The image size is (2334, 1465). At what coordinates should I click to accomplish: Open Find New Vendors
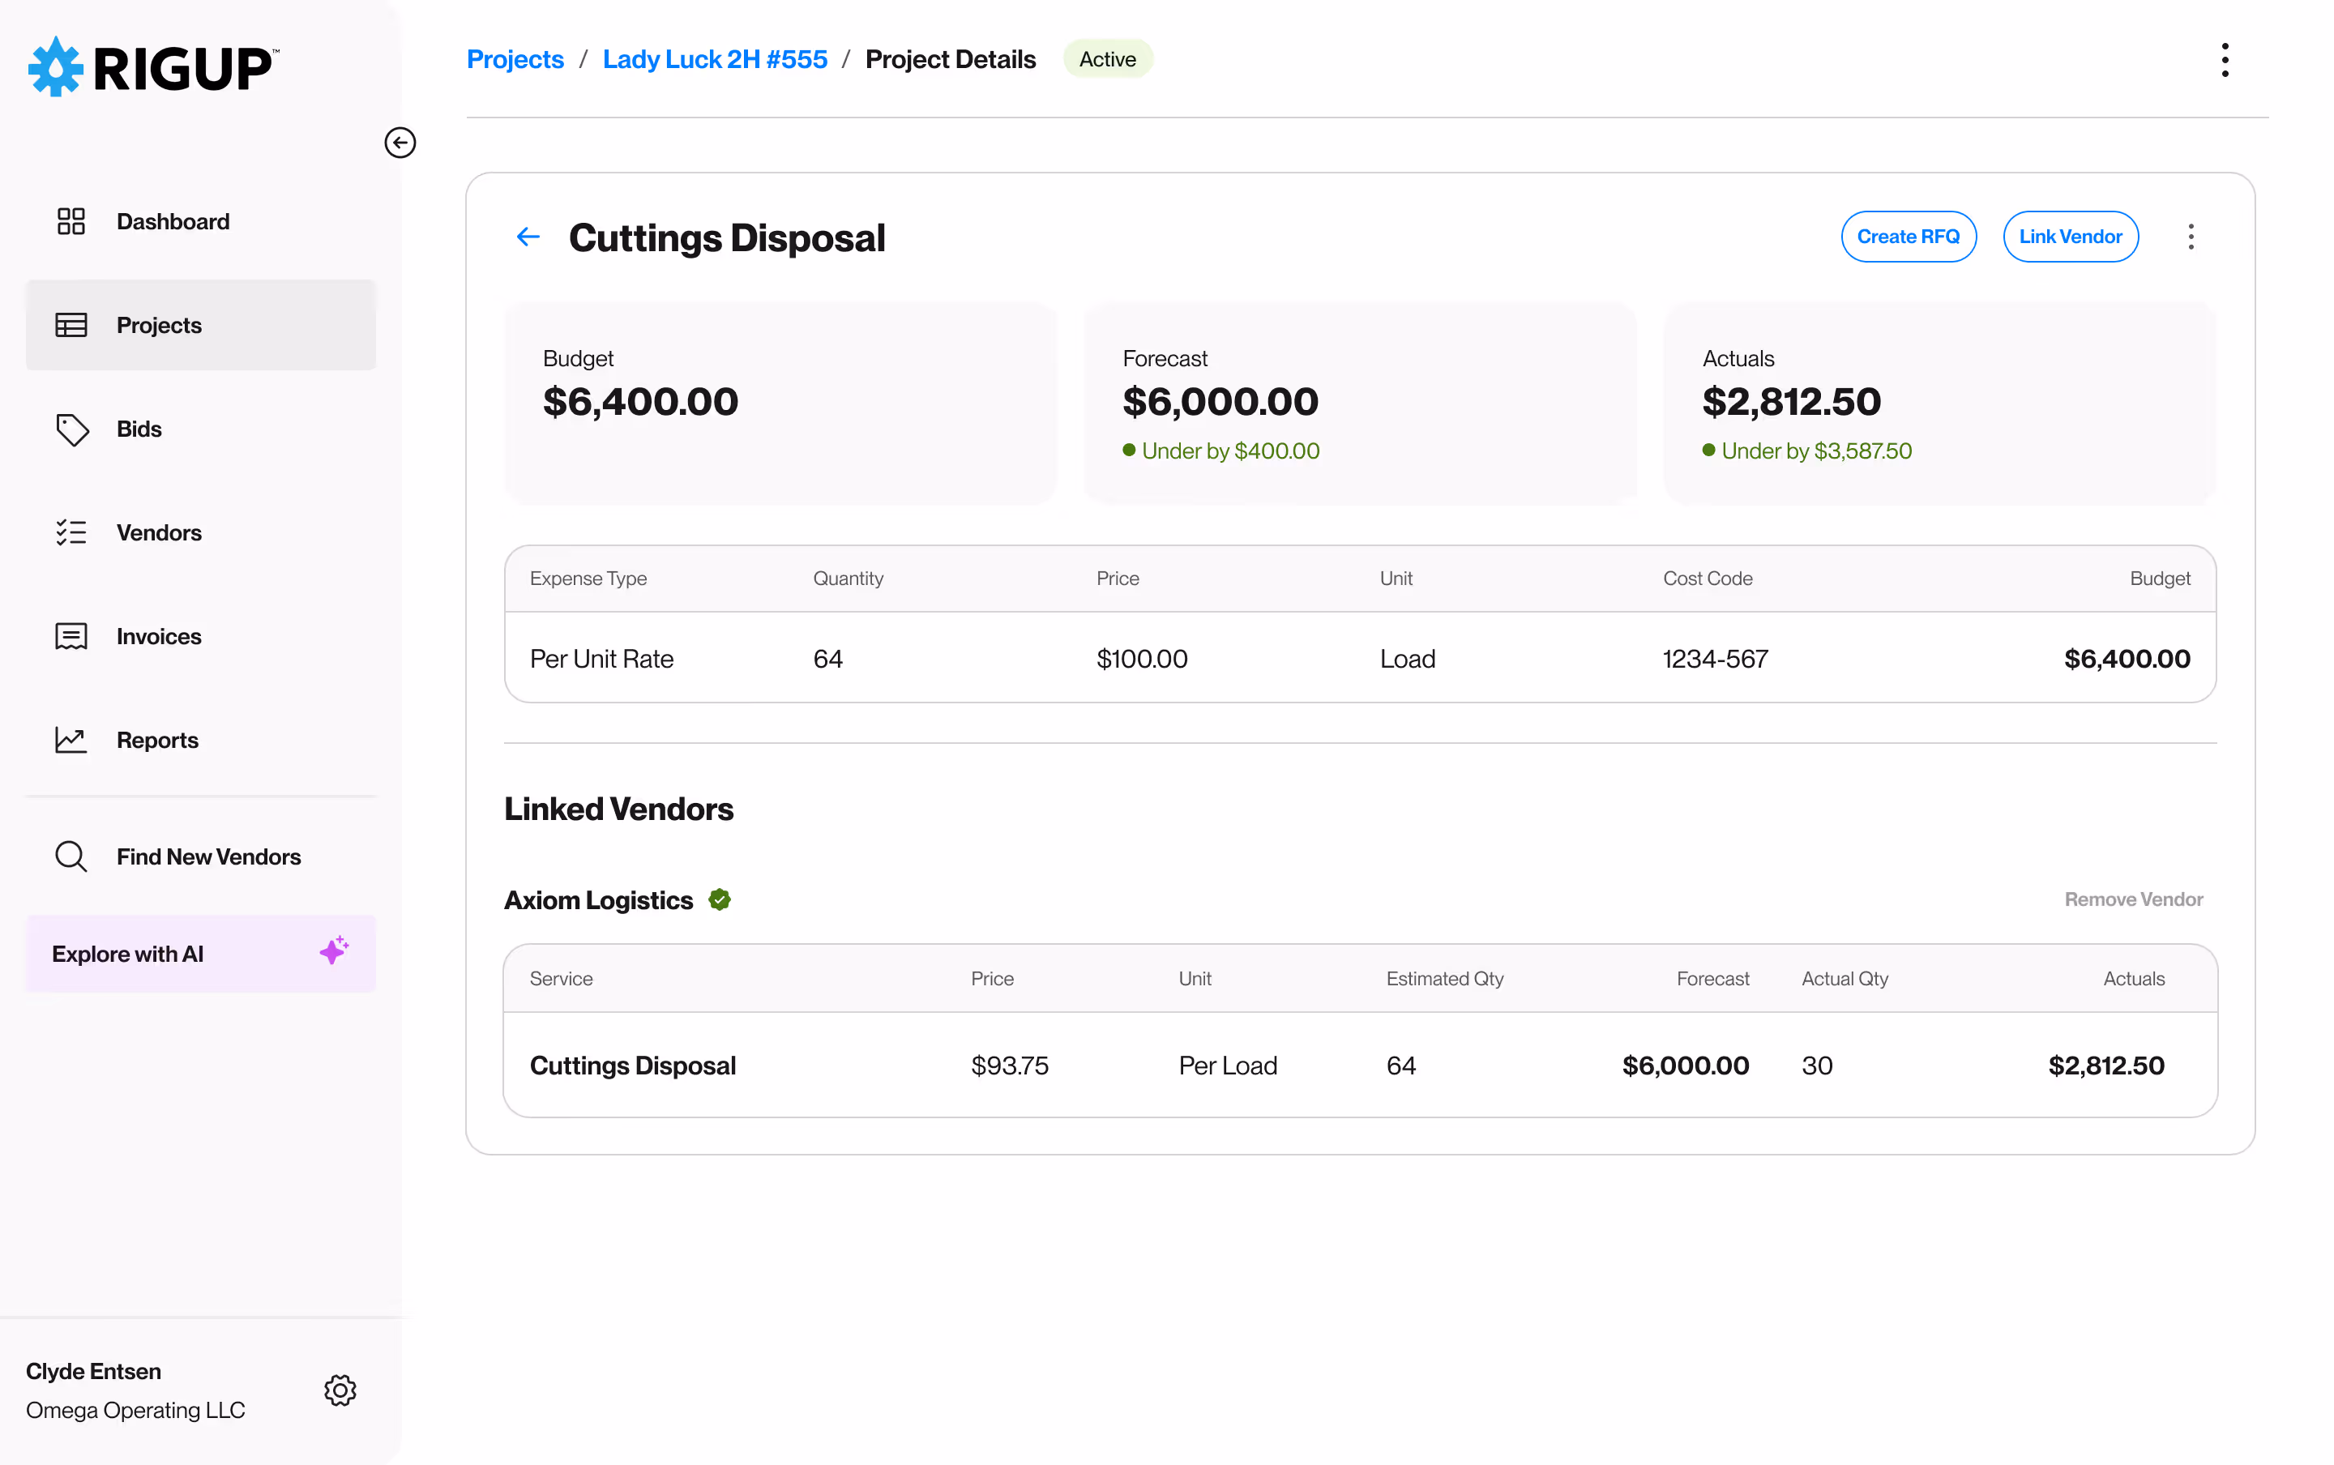click(x=200, y=856)
